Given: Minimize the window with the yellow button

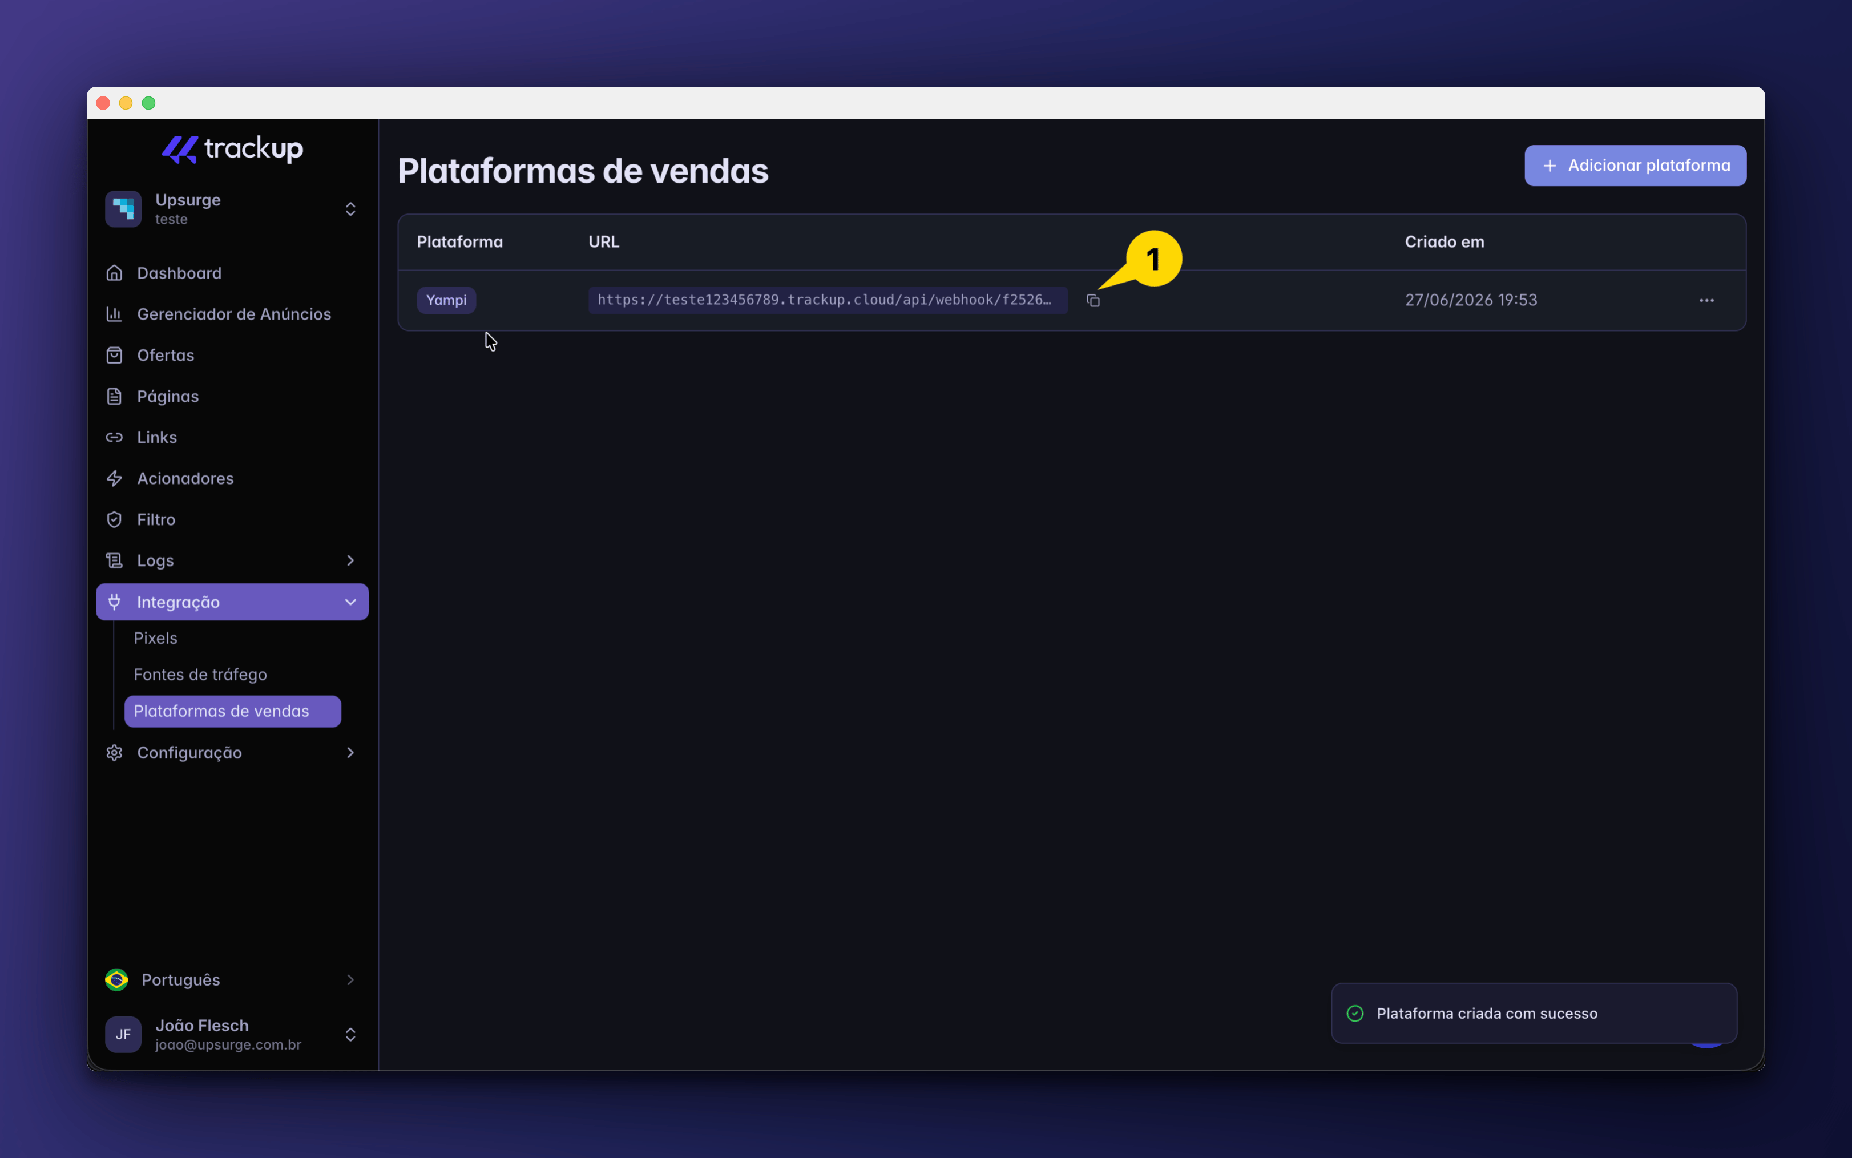Looking at the screenshot, I should (126, 103).
